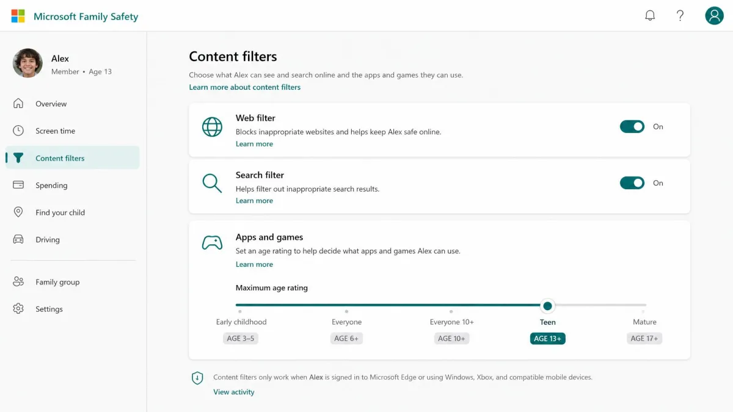Open help question mark icon
The width and height of the screenshot is (733, 412).
point(680,16)
